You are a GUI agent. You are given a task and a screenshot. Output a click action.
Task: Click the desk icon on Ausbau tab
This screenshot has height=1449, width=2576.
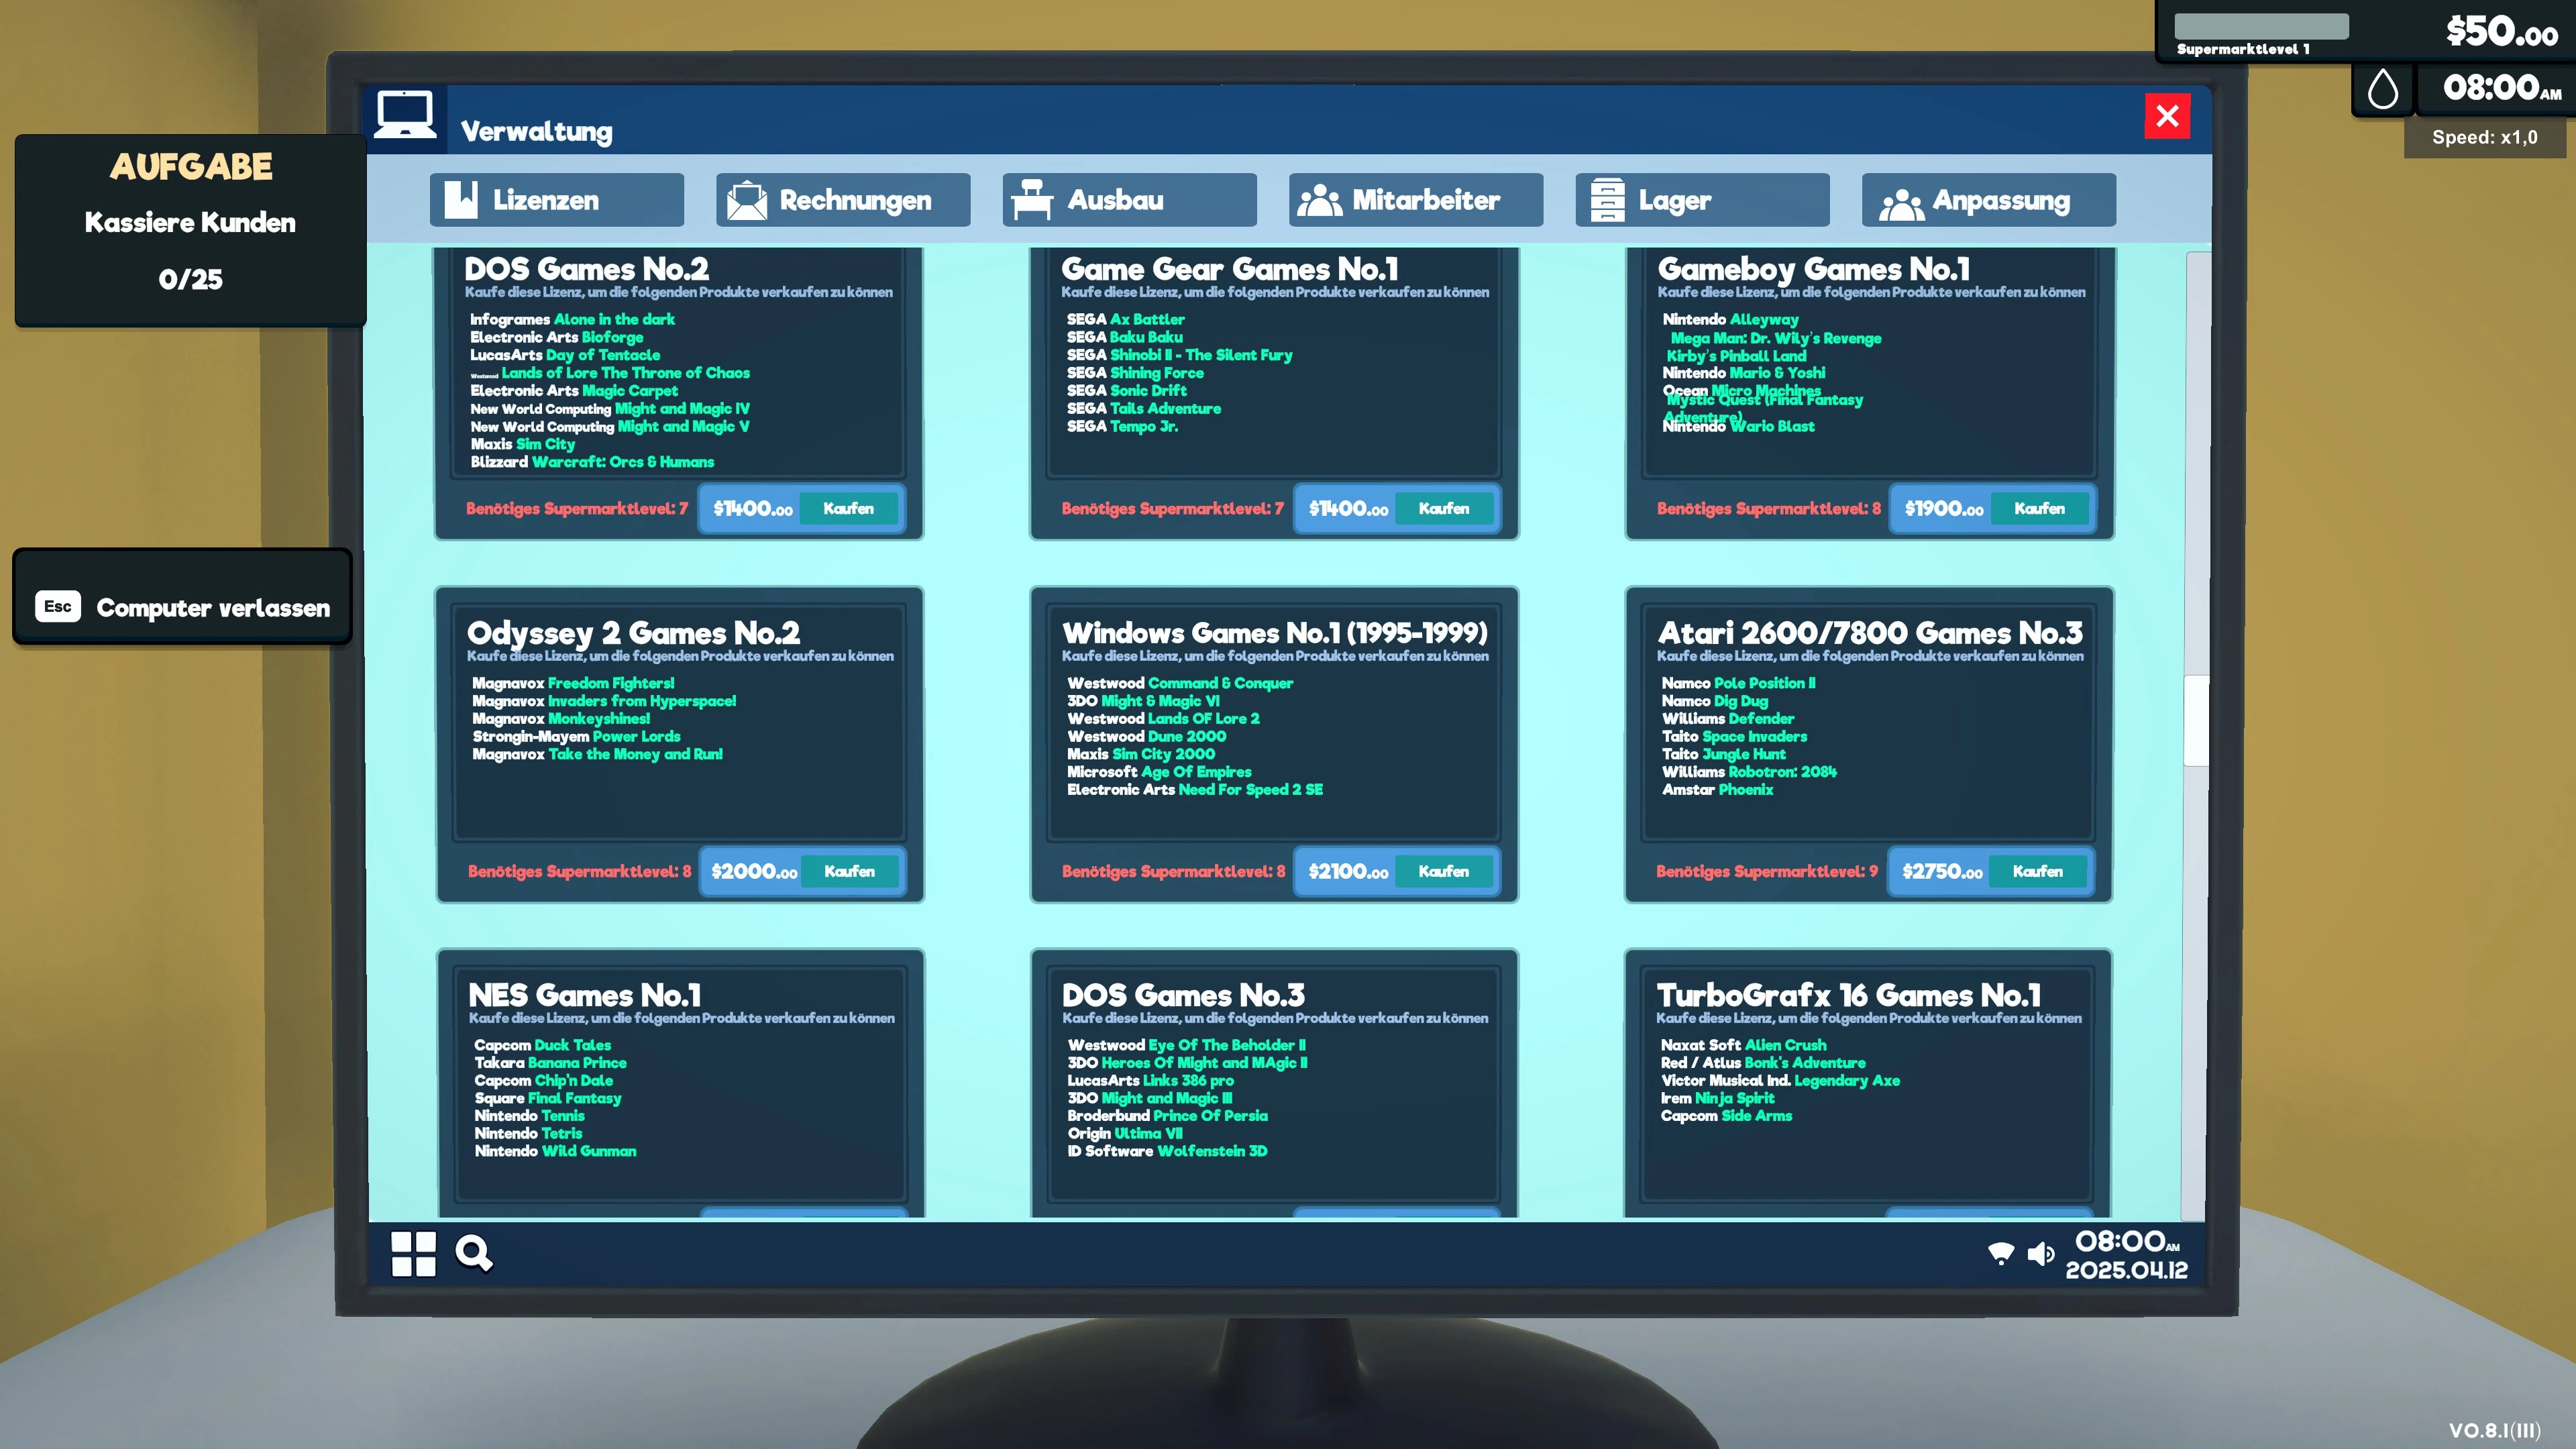[x=1032, y=200]
